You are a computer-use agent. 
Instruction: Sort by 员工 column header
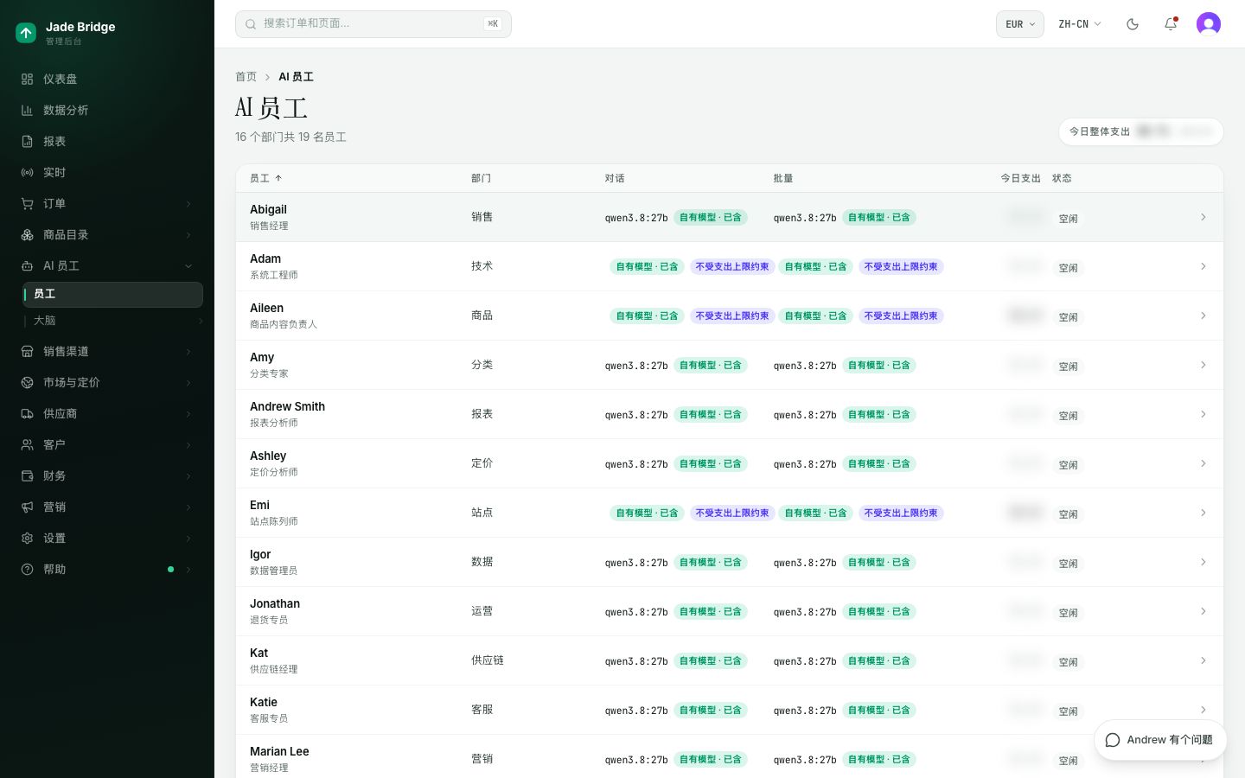click(x=265, y=178)
